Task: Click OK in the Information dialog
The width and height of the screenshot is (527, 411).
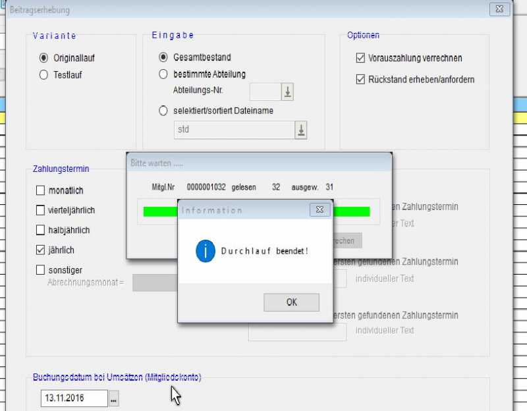Action: coord(291,302)
